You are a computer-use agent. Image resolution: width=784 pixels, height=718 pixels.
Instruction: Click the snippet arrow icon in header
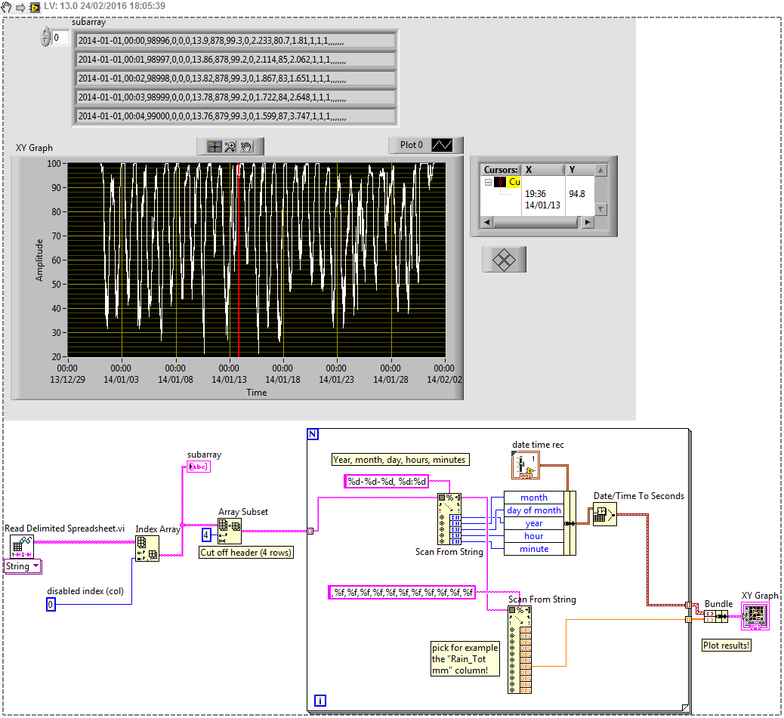pos(20,8)
